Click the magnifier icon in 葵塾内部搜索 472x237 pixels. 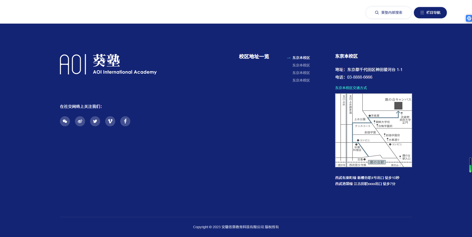coord(377,13)
